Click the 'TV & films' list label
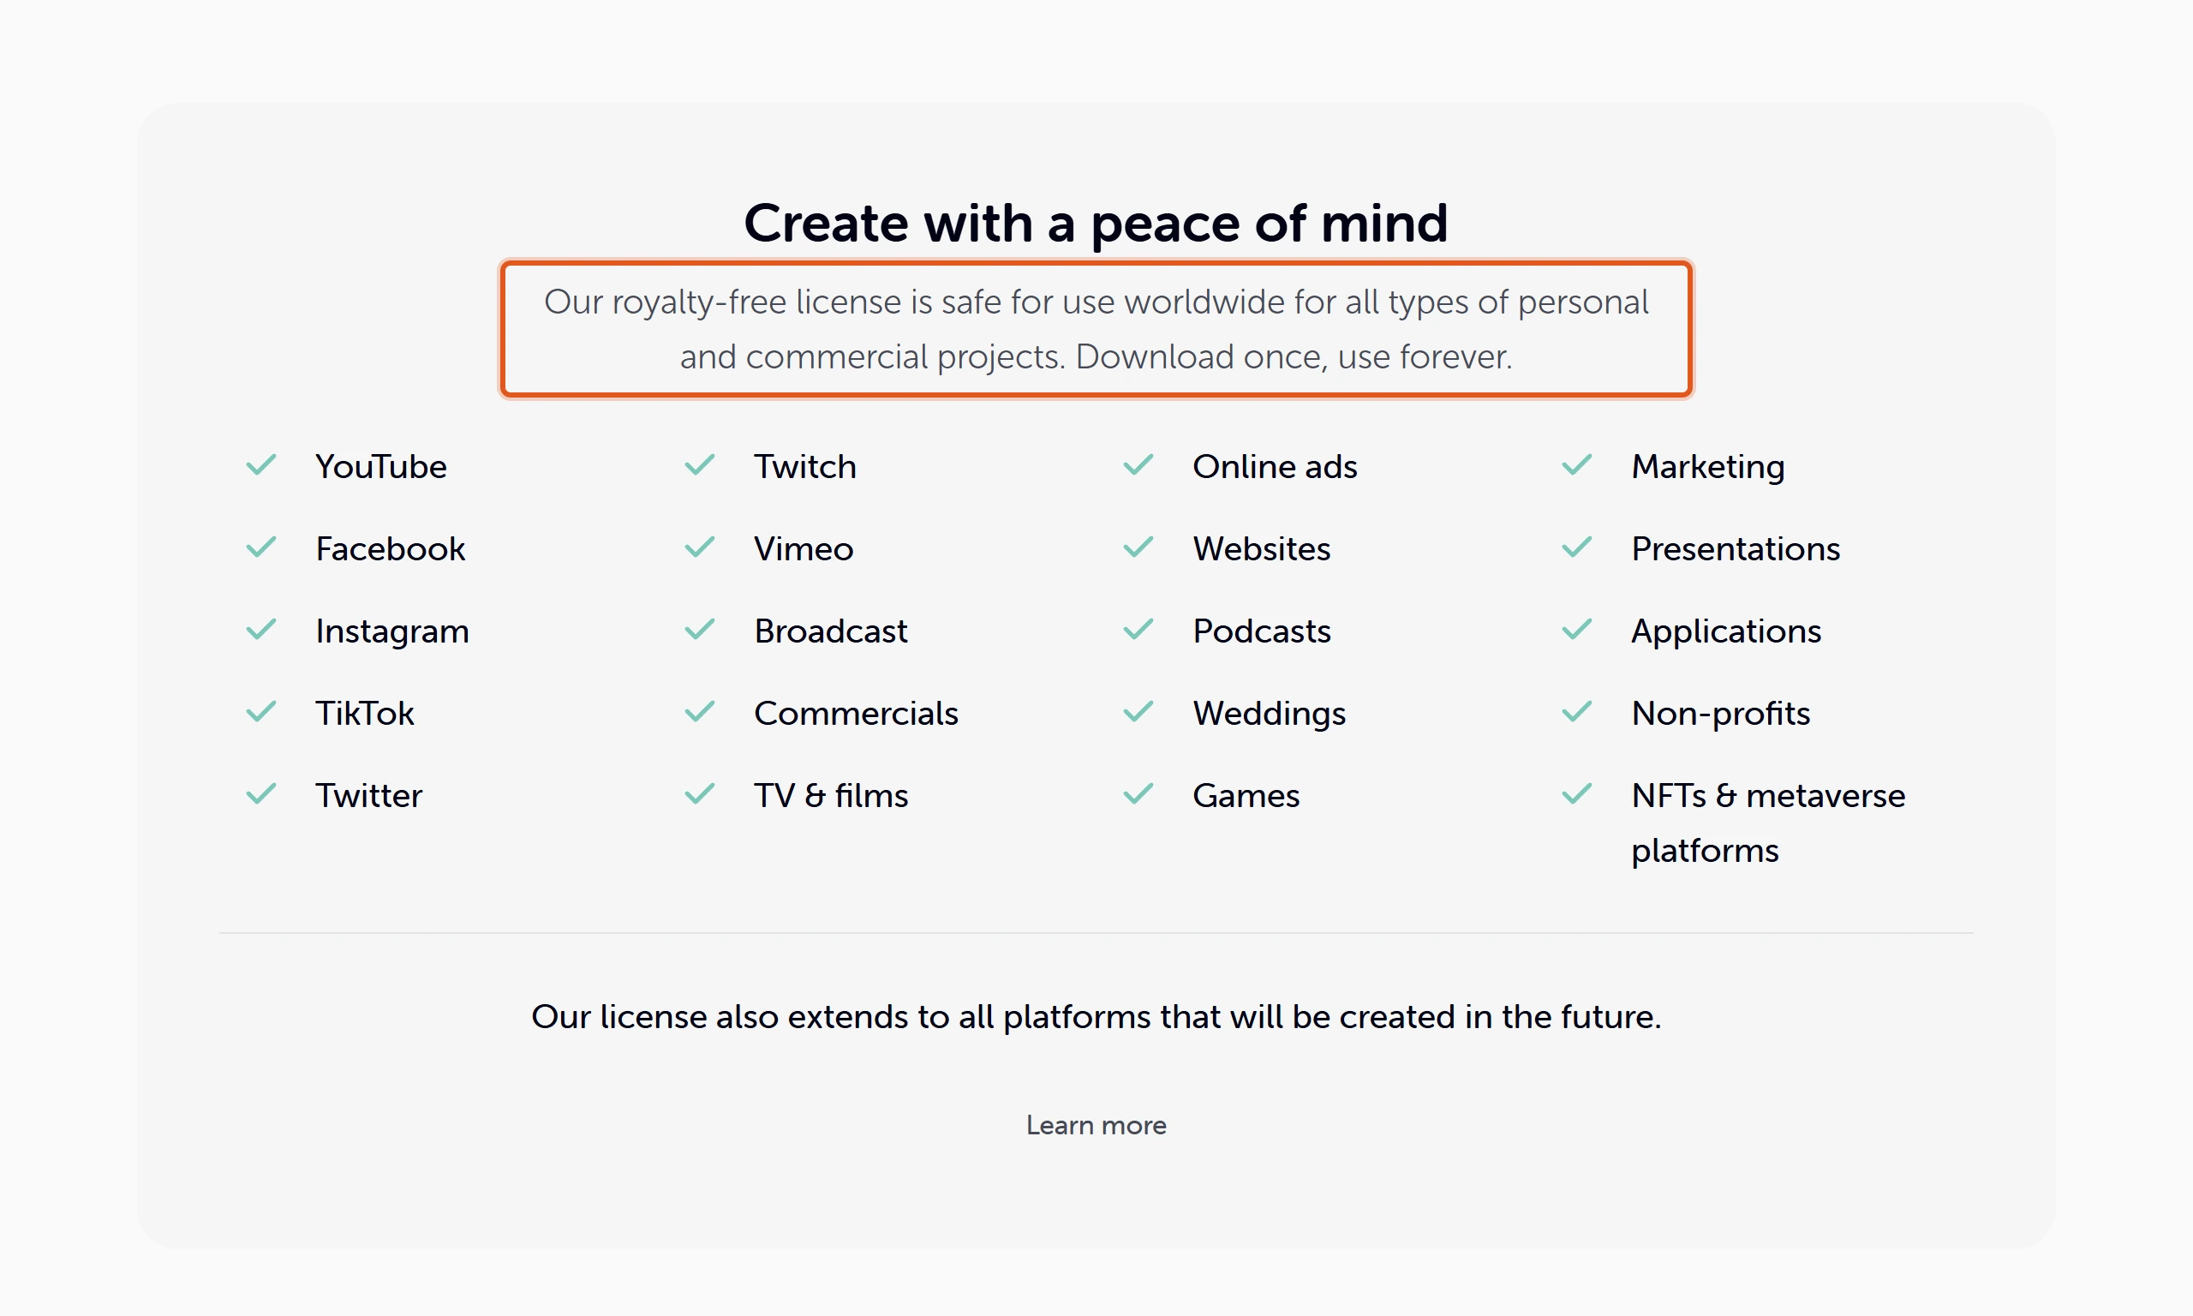 (x=831, y=795)
